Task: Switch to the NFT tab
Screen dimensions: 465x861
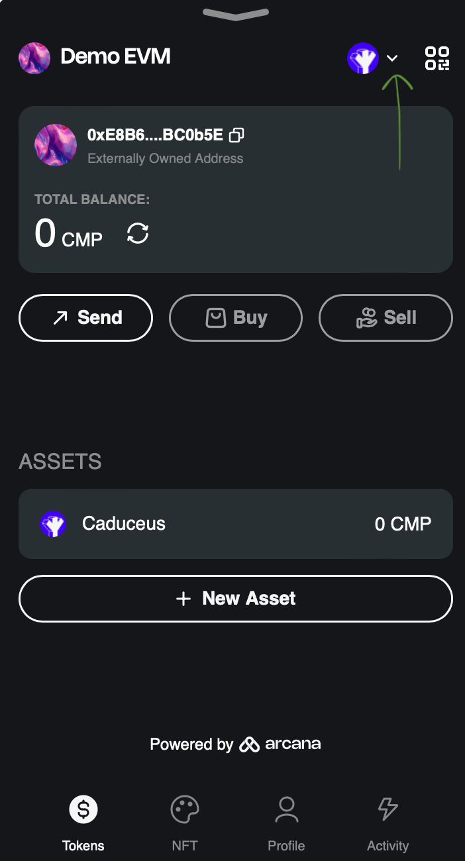Action: coord(185,824)
